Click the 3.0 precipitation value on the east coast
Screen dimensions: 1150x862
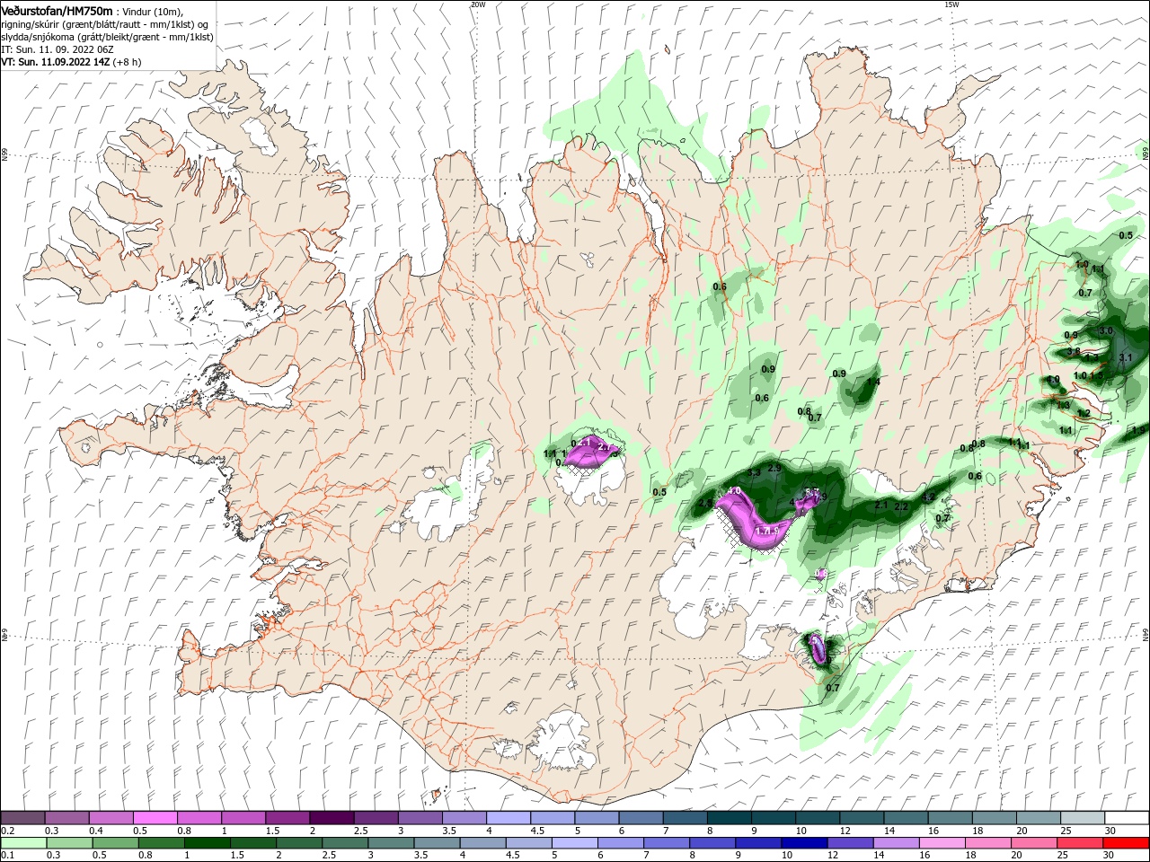(x=1106, y=331)
